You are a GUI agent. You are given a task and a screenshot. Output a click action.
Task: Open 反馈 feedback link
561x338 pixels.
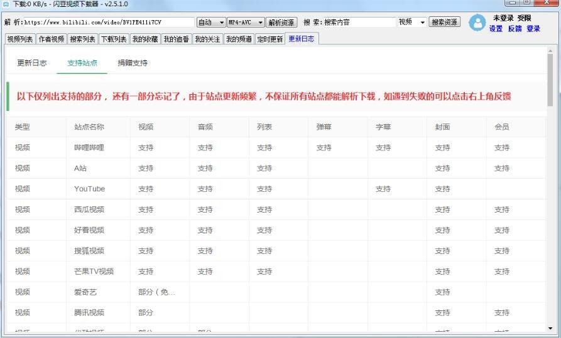click(515, 29)
